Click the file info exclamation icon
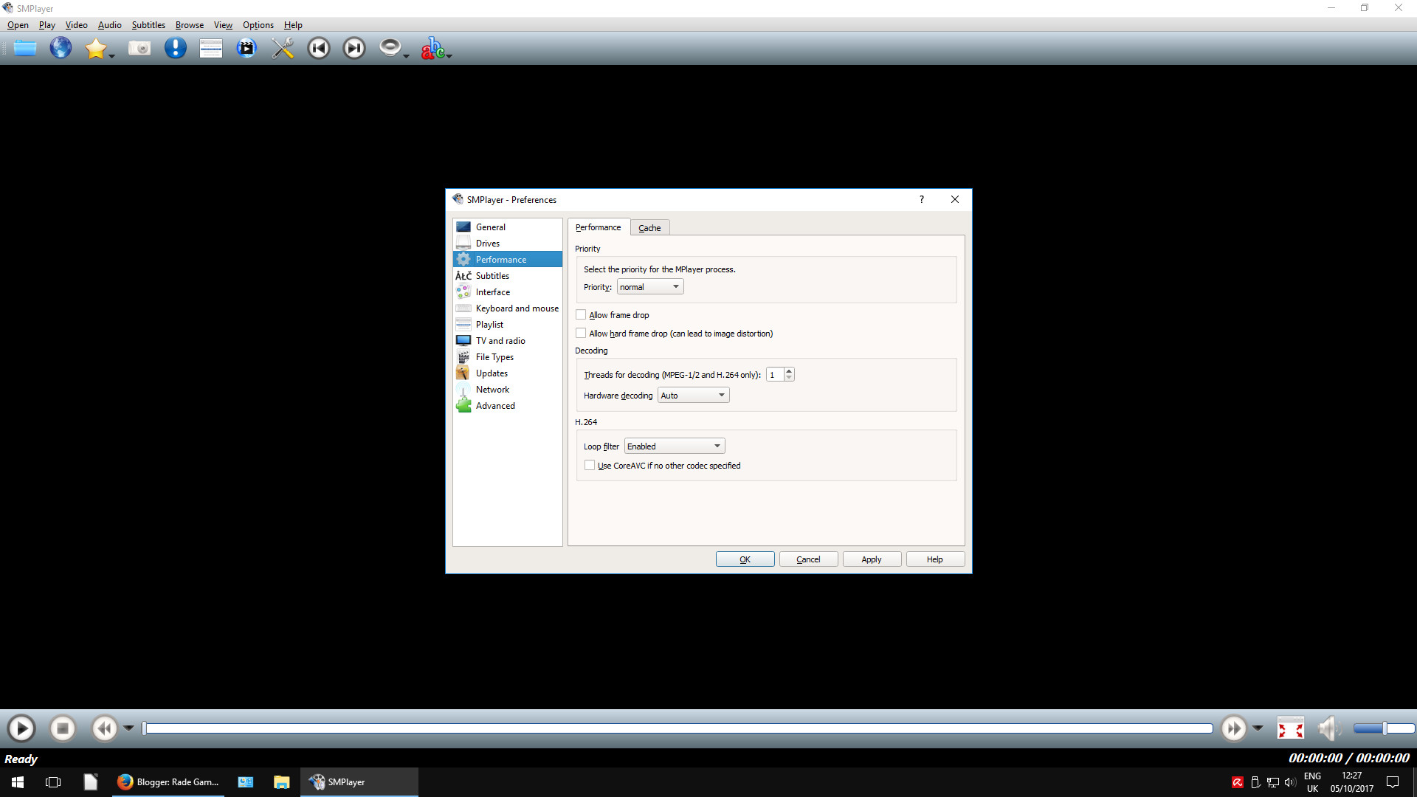Viewport: 1417px width, 797px height. 175,49
